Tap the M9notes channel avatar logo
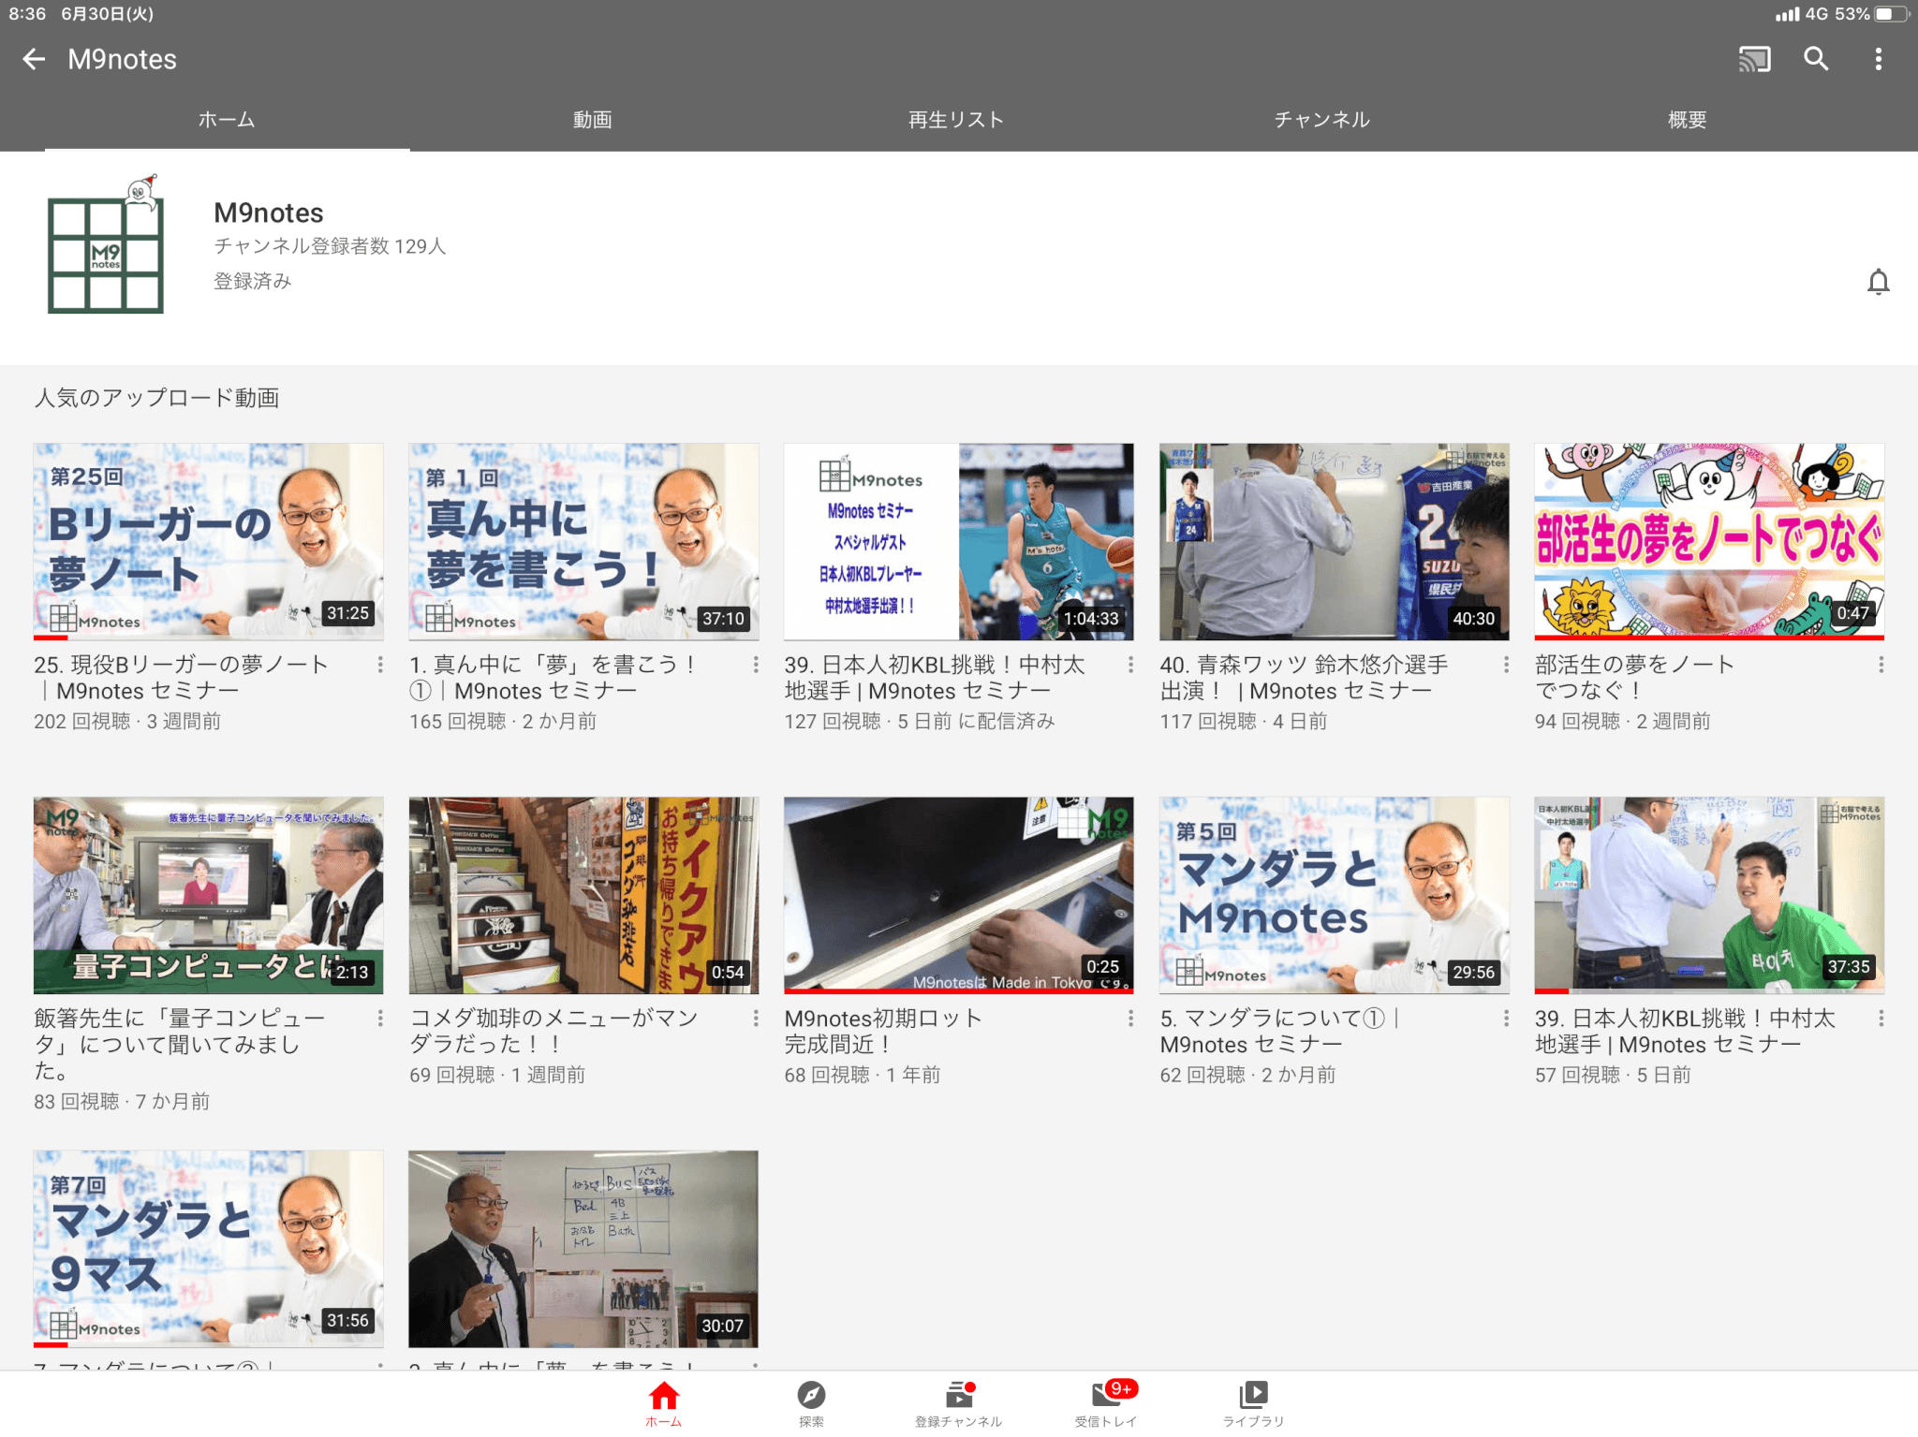This screenshot has height=1437, width=1918. coord(106,244)
